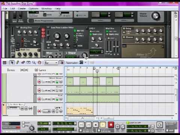Viewport: 180px width, 135px height.
Task: Click the automation lane icon beside Automation label
Action: tap(81, 62)
